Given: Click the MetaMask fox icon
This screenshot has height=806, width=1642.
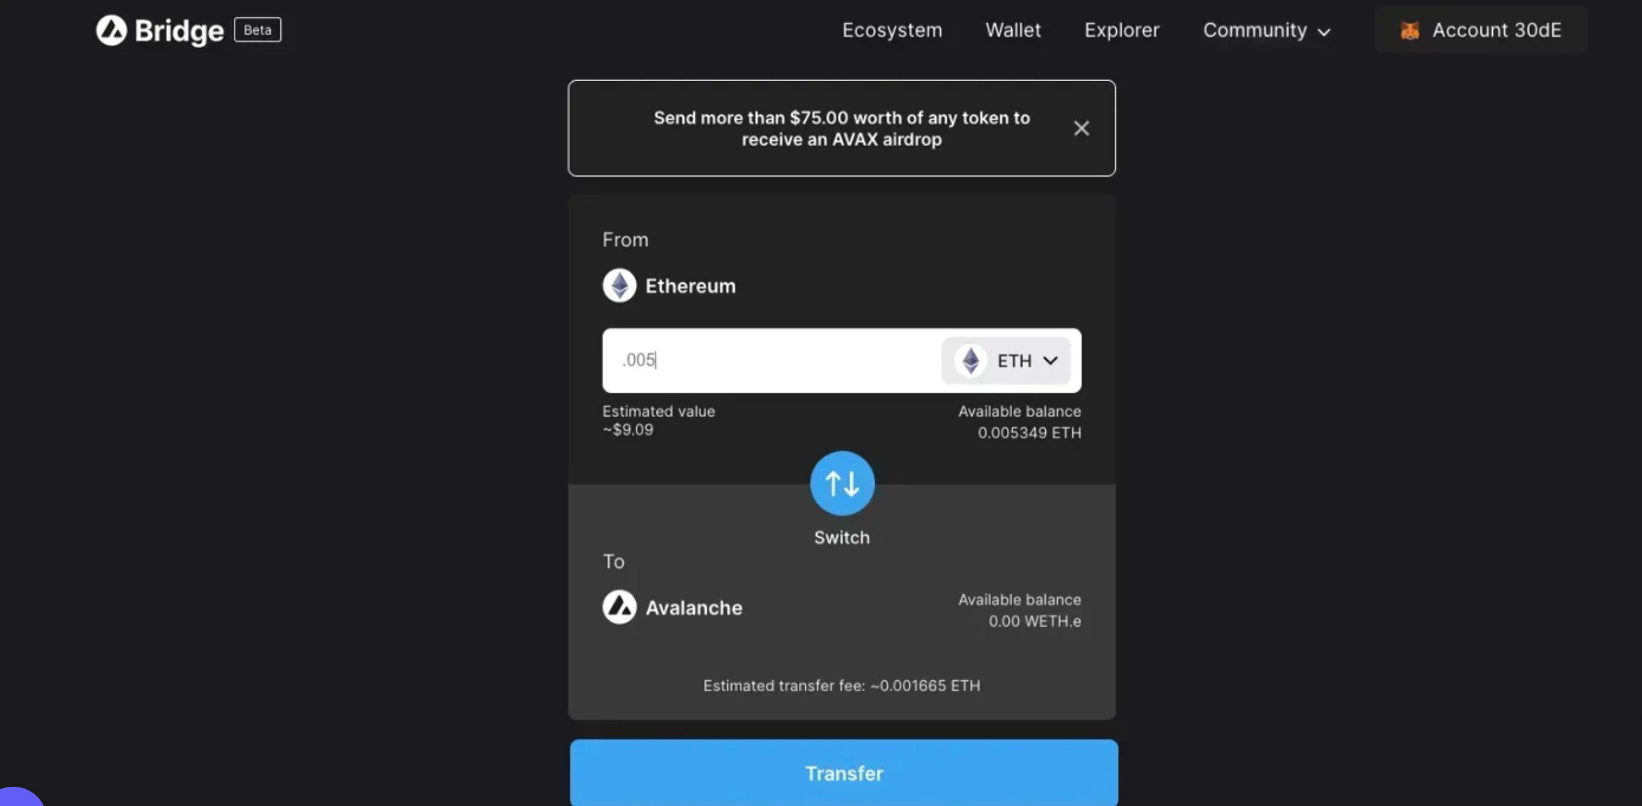Looking at the screenshot, I should point(1409,30).
